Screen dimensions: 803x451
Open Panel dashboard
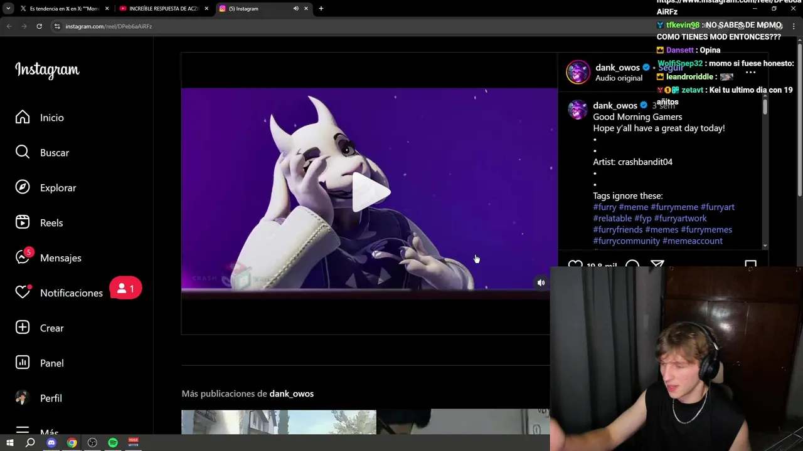tap(40, 363)
